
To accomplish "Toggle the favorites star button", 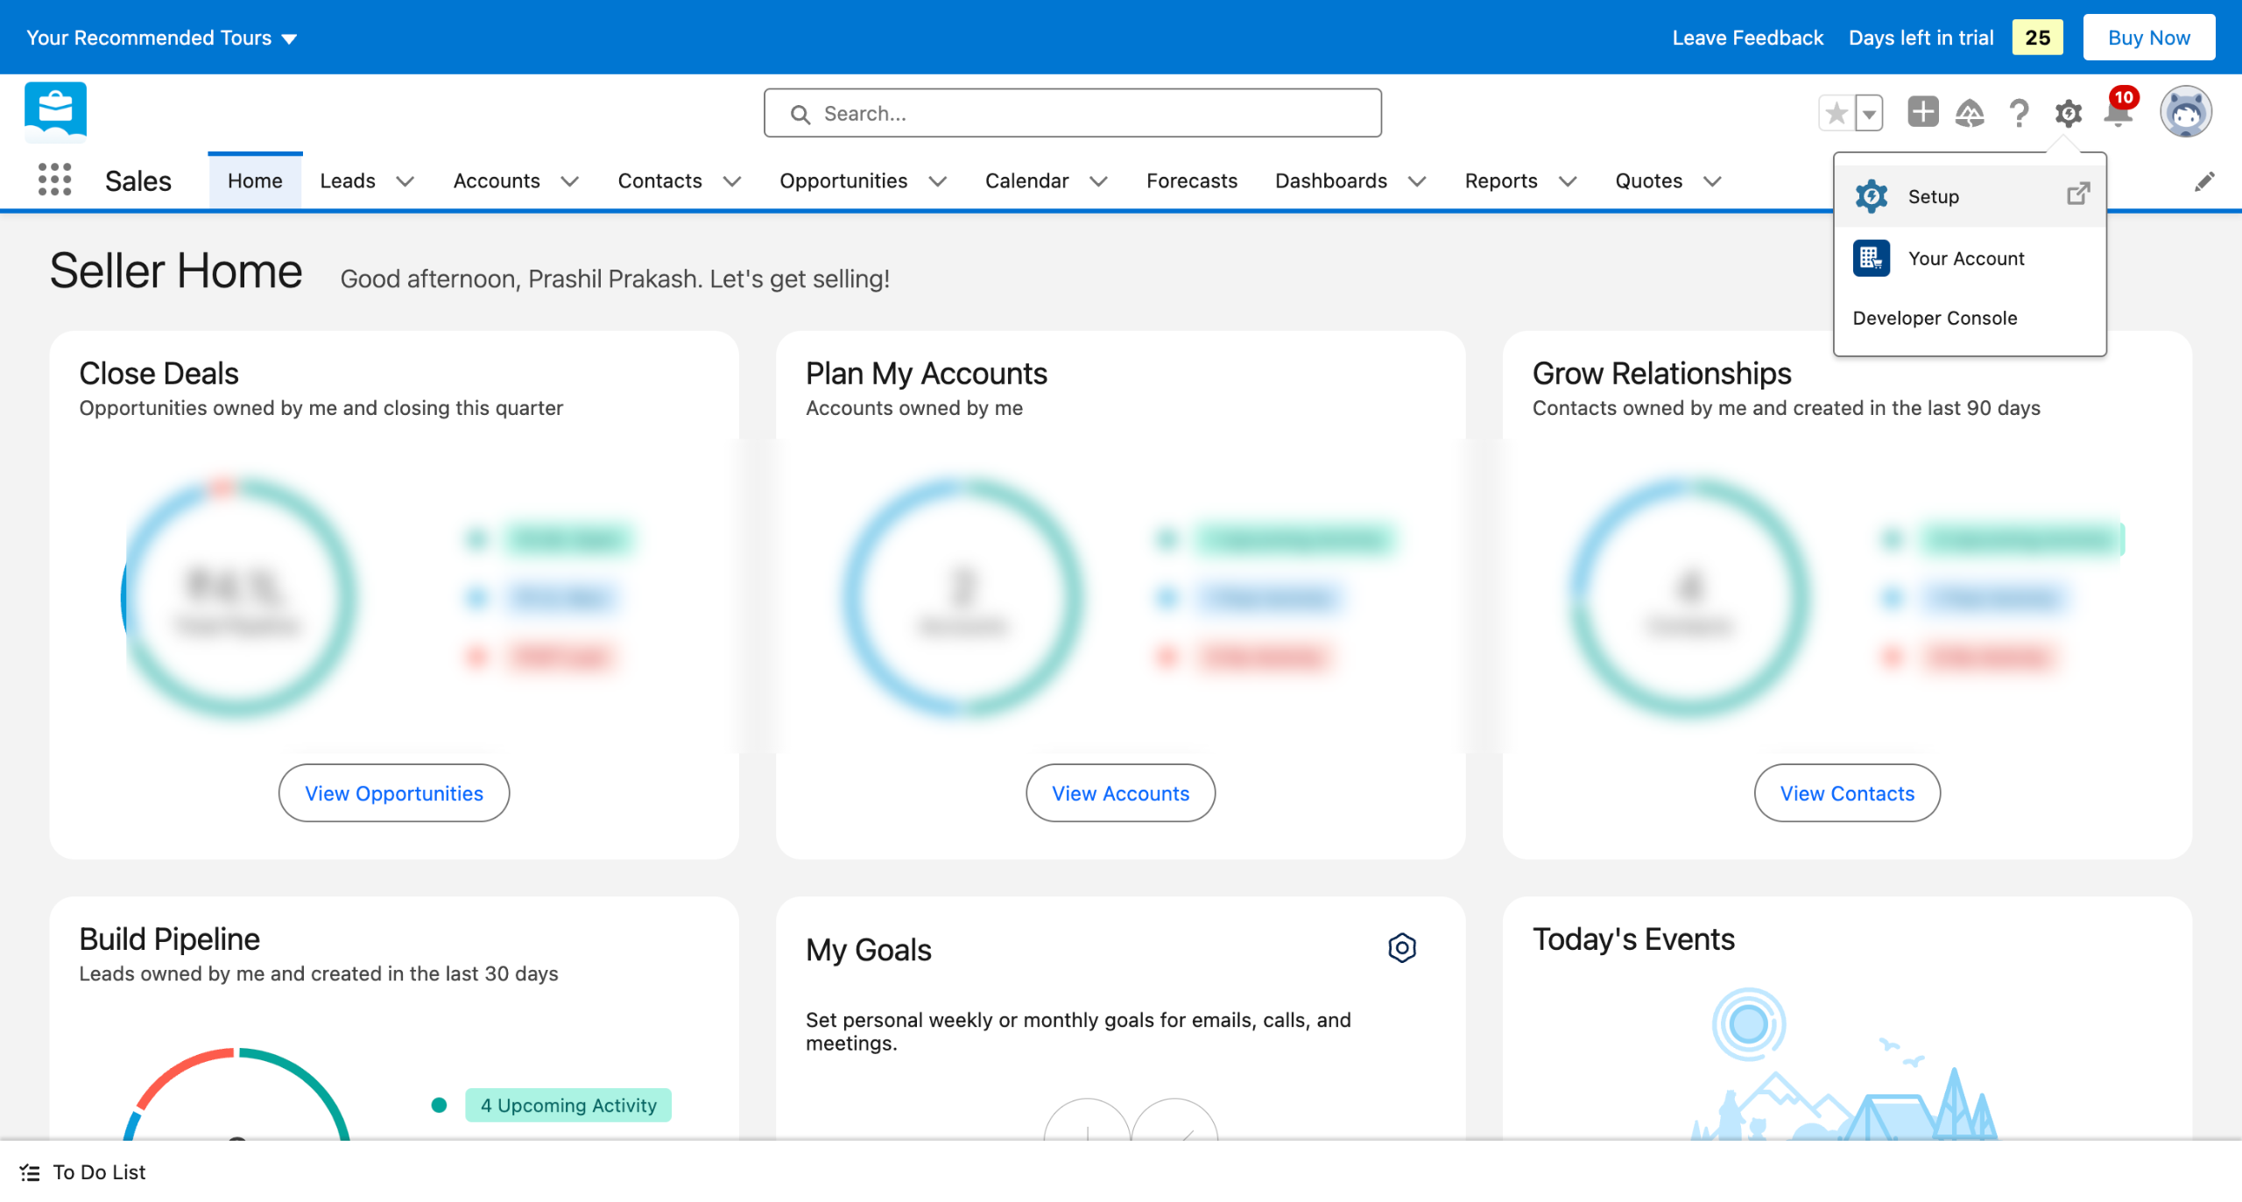I will point(1837,113).
